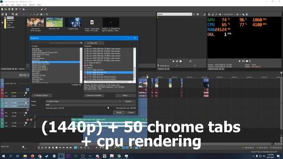Image resolution: width=283 pixels, height=159 pixels.
Task: Select Intel HEVC format in list
Action: tap(36, 60)
